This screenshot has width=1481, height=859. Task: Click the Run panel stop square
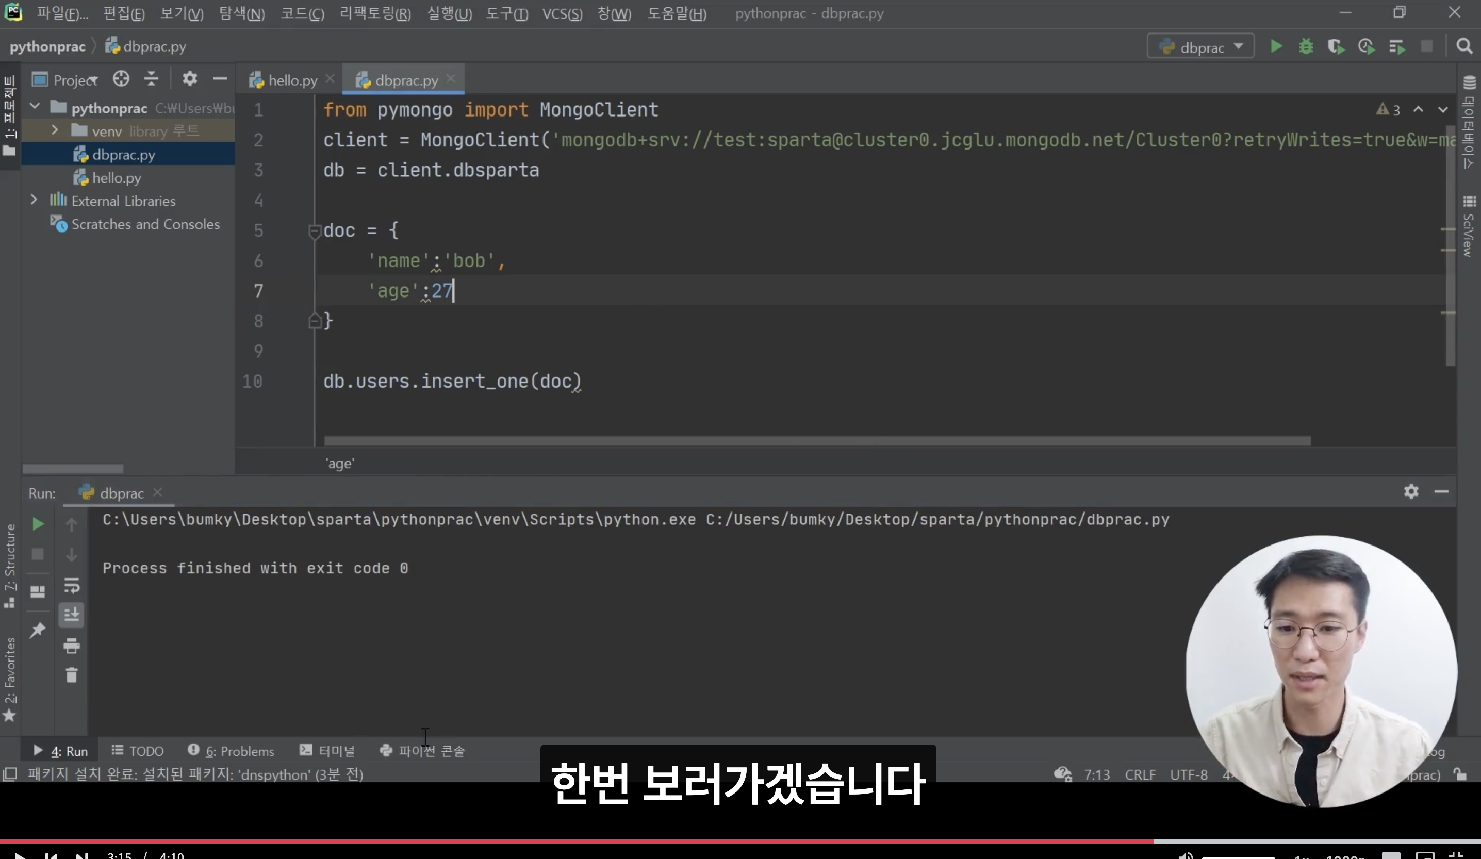pos(38,554)
